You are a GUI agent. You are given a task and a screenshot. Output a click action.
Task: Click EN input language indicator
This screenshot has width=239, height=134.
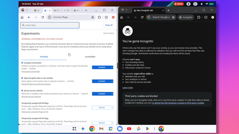click(195, 4)
